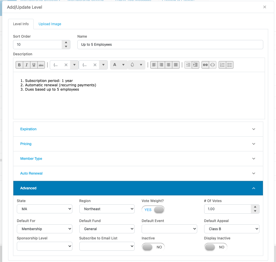The height and width of the screenshot is (262, 276).
Task: Open the Sponsorship Level dropdown
Action: click(45, 246)
